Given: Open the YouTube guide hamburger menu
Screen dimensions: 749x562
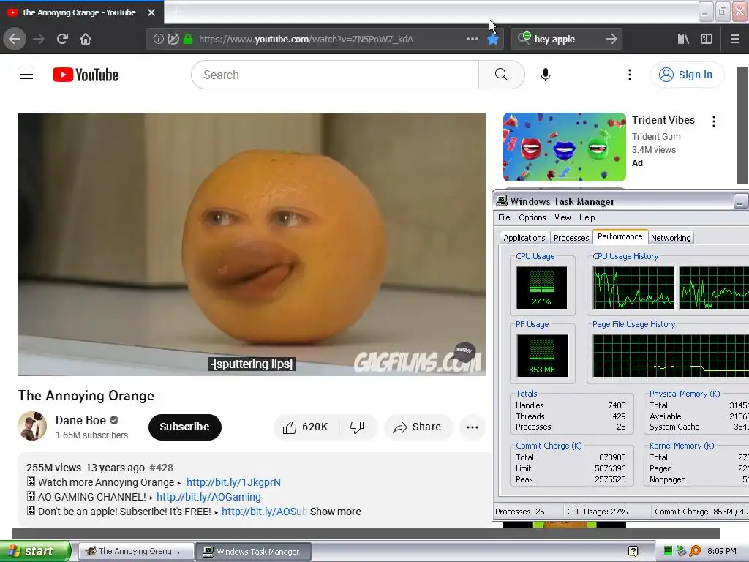Looking at the screenshot, I should coord(26,75).
